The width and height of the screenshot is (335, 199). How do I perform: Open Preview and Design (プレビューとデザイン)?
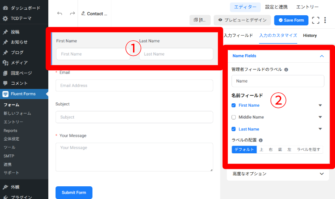[x=242, y=20]
